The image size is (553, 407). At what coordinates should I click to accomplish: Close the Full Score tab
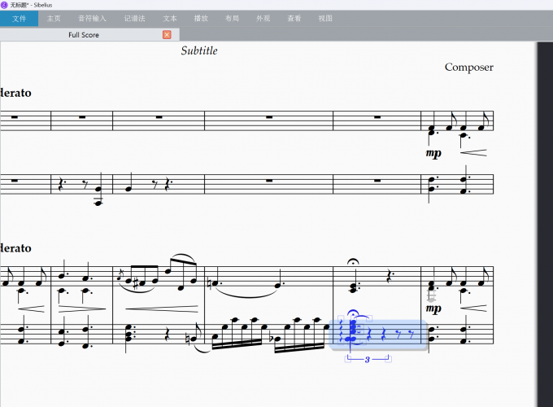tap(167, 34)
